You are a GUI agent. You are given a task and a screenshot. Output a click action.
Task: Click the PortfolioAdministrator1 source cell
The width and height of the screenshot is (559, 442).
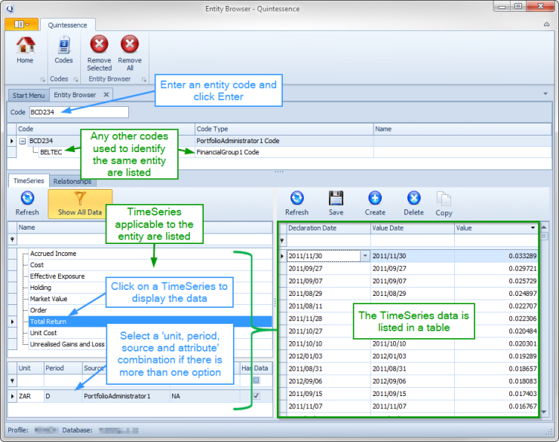[x=126, y=396]
